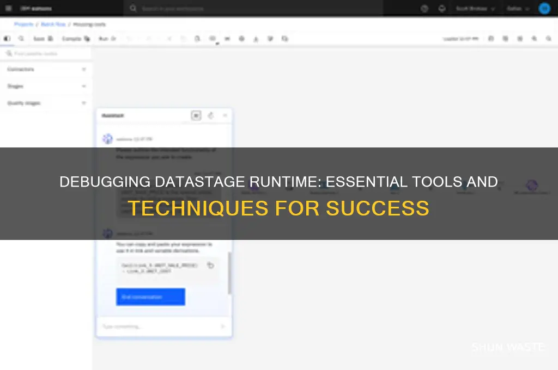Expand the Connectors palette section

pos(46,69)
